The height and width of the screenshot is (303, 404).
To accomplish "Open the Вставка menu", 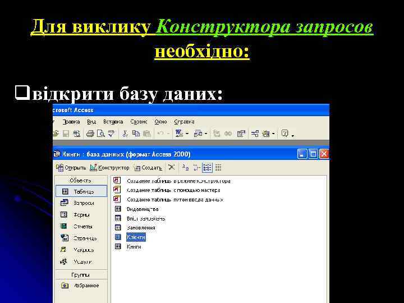I will click(113, 122).
